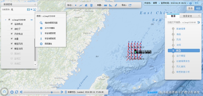This screenshot has height=96, width=203.
Task: Click the zoom-to-layer magnifier icon
Action: [41, 23]
